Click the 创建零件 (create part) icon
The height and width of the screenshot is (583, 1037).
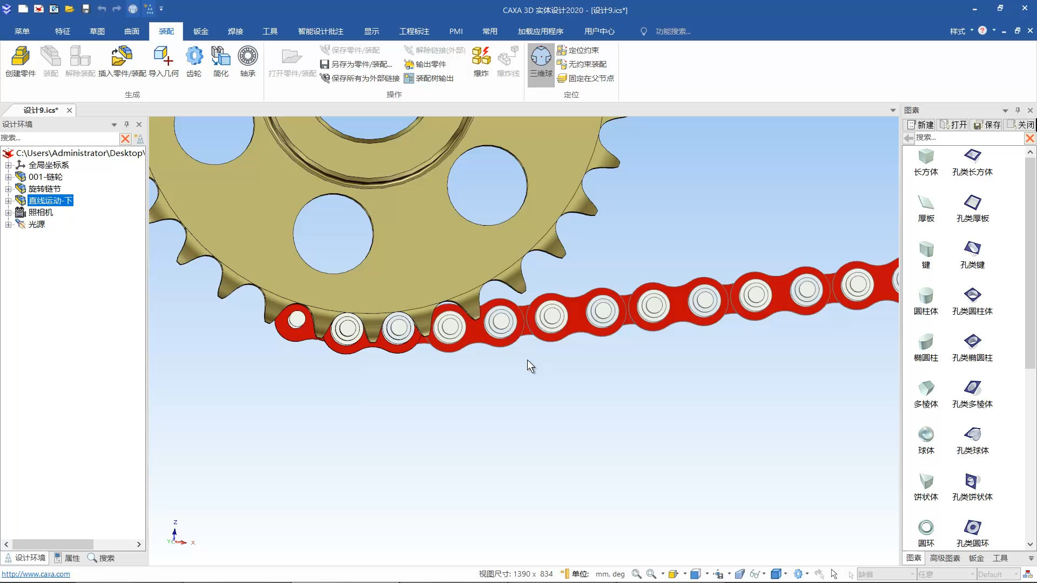pyautogui.click(x=21, y=62)
